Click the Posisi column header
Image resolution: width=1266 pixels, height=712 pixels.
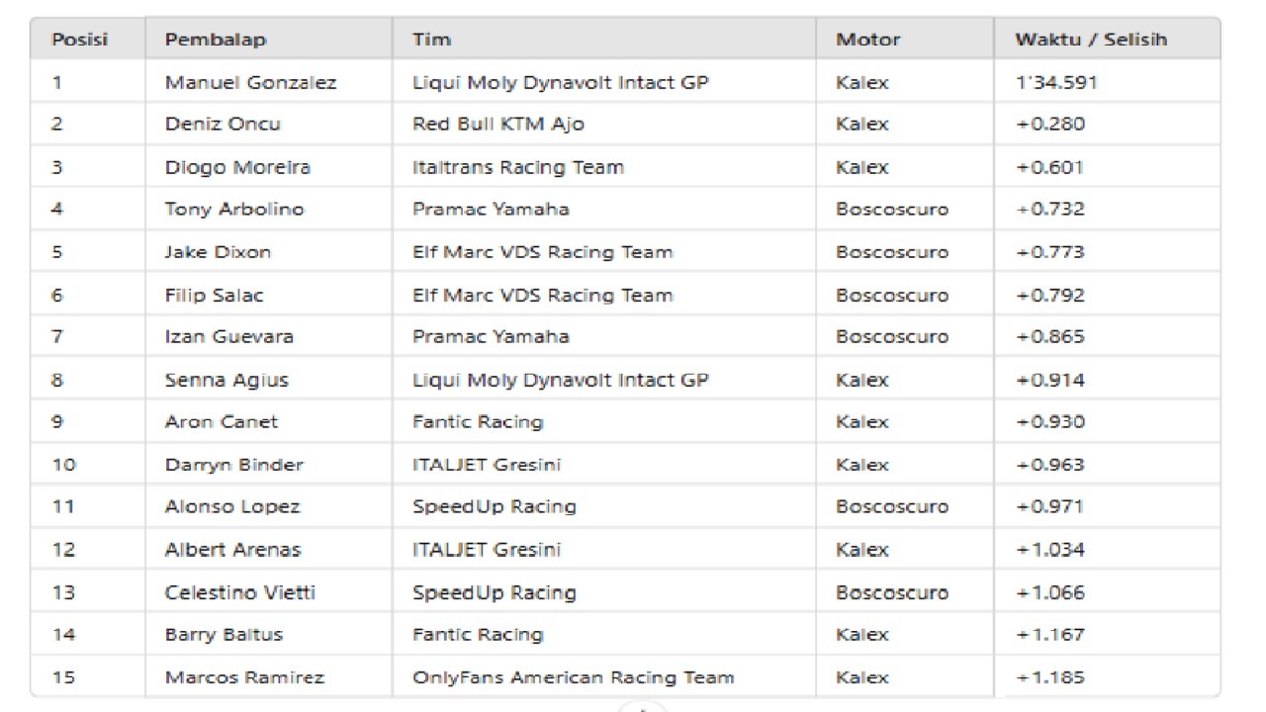(x=79, y=41)
